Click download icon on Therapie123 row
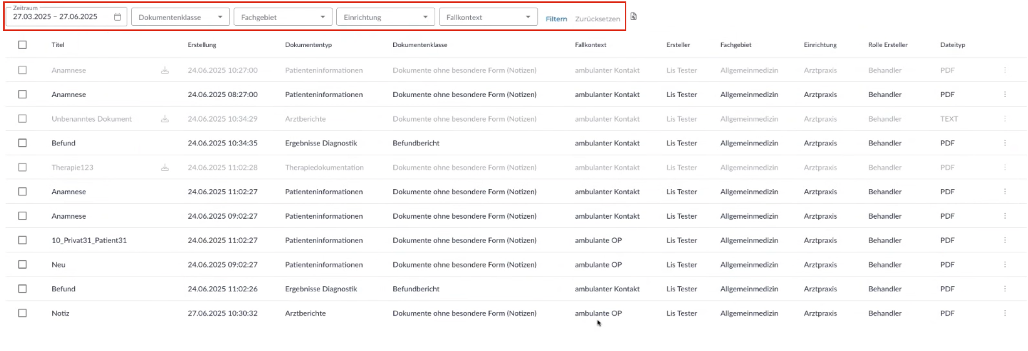Viewport: 1028px width, 351px height. click(164, 167)
